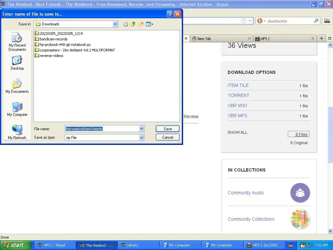
Task: Open the Windows start menu
Action: 15,245
